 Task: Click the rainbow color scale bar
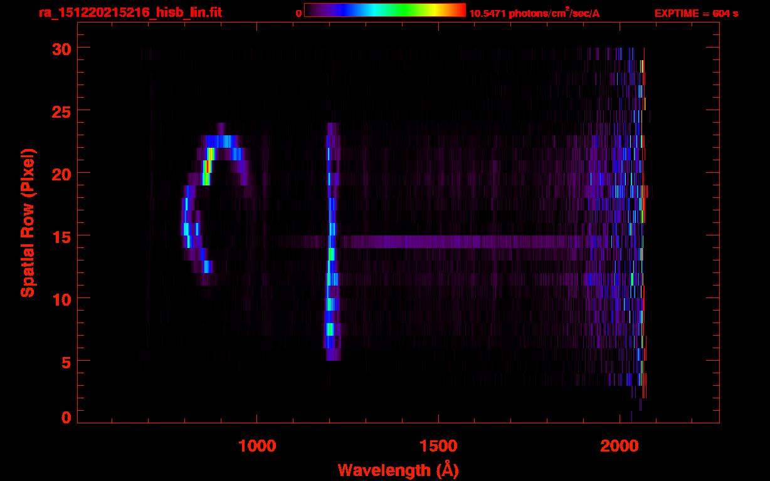click(x=385, y=10)
